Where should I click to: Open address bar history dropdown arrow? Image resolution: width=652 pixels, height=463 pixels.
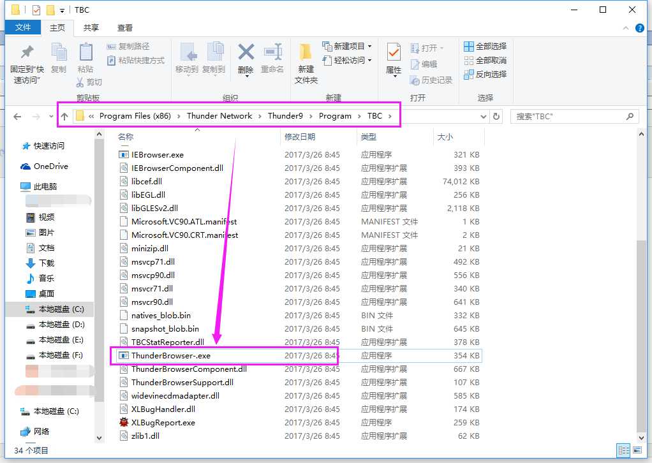click(x=483, y=117)
